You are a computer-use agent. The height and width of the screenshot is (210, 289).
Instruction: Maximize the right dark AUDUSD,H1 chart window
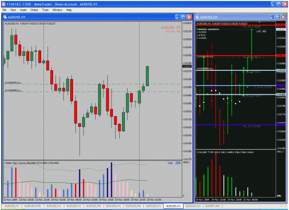277,17
